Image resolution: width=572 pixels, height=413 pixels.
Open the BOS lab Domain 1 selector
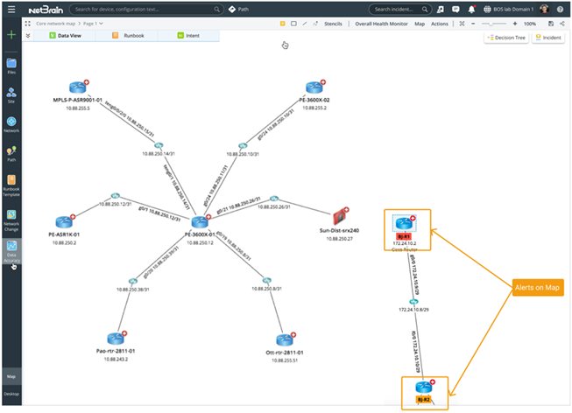[x=509, y=10]
